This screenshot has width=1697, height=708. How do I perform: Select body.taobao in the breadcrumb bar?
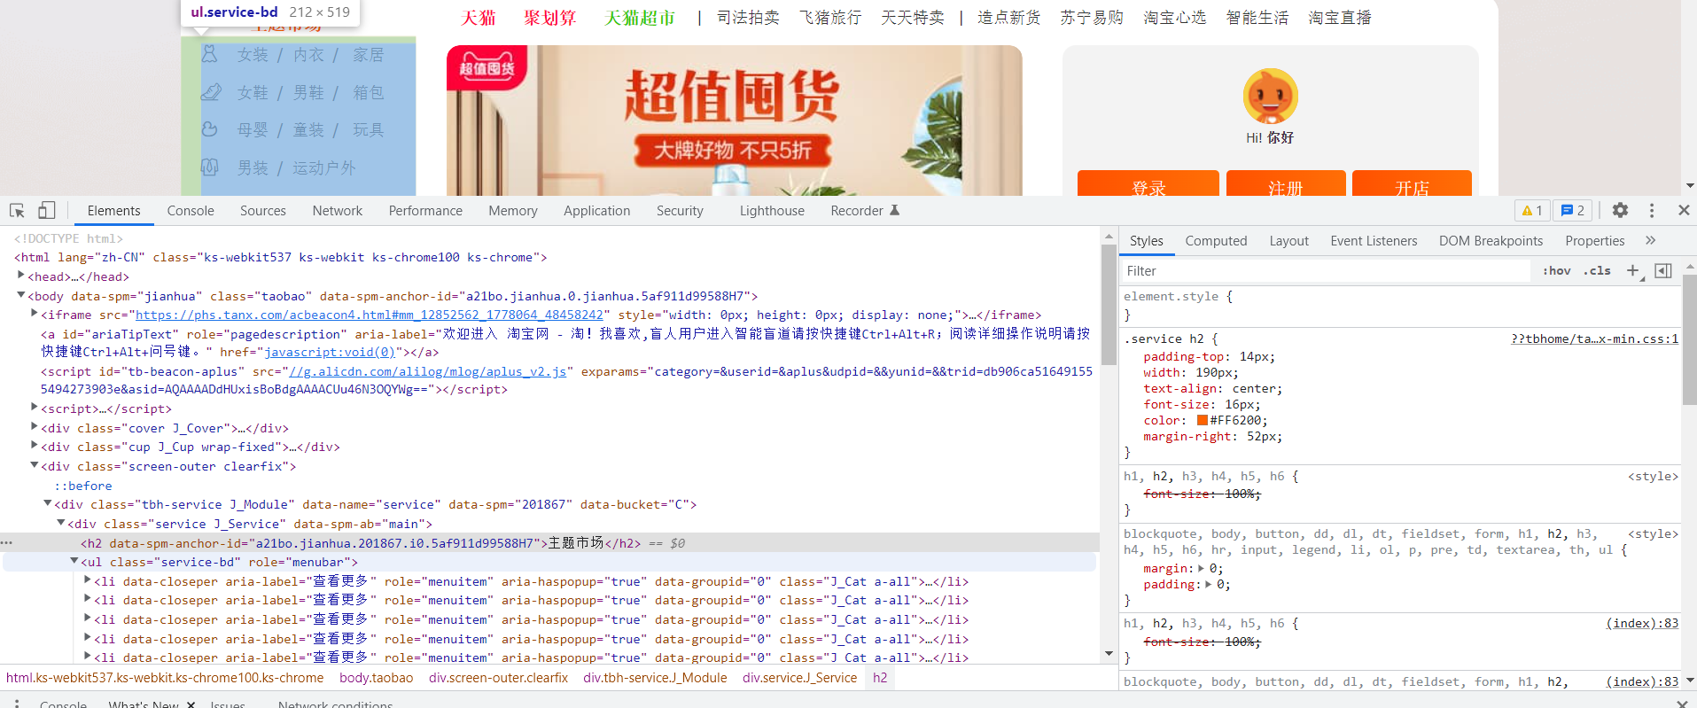(376, 678)
